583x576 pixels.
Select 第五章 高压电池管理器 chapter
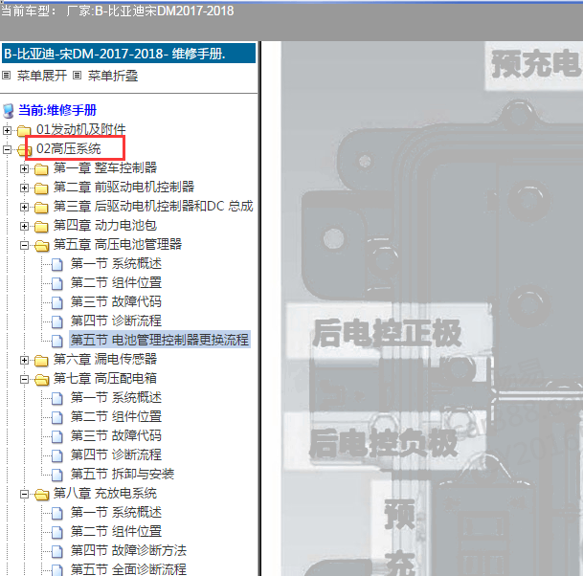point(118,244)
